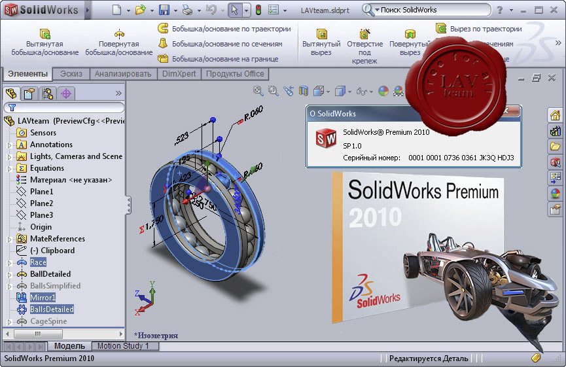Switch to Motion Study 1 tab
This screenshot has height=367, width=566.
point(124,345)
